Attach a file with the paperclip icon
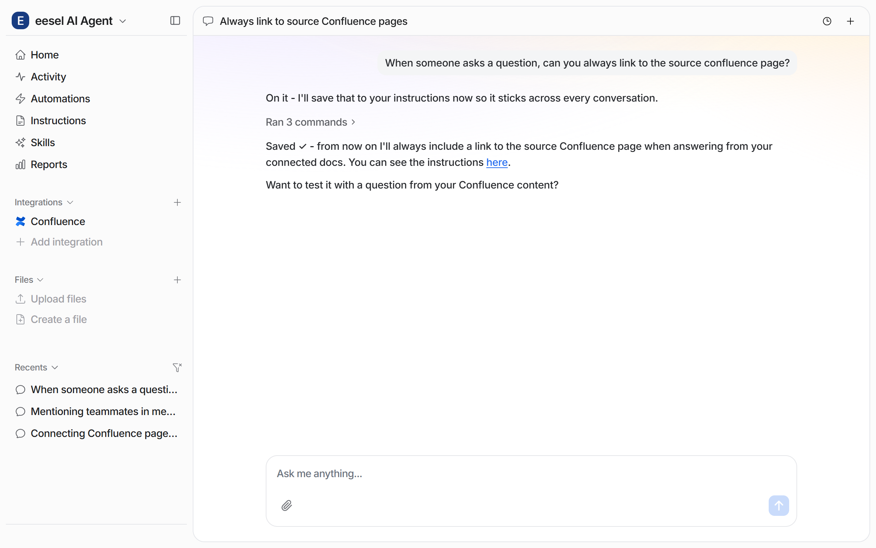 click(287, 506)
